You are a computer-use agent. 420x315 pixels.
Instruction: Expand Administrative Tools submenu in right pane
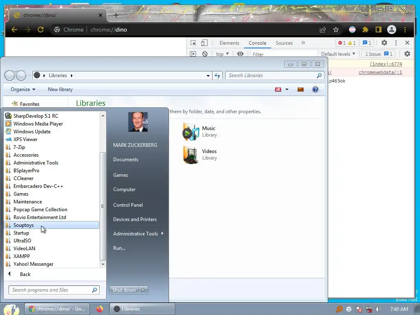(x=138, y=233)
